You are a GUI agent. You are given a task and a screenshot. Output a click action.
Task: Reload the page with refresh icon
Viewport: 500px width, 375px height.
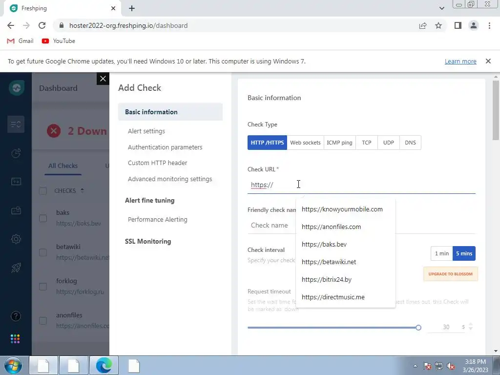tap(42, 25)
